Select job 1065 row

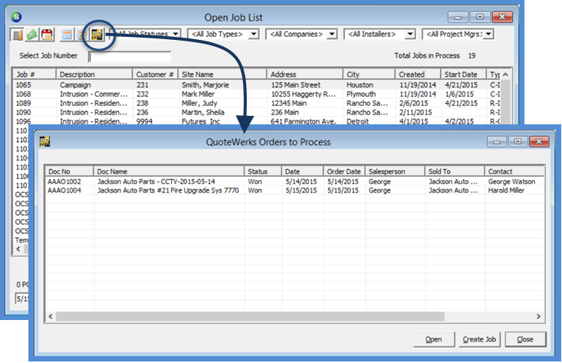click(x=256, y=85)
